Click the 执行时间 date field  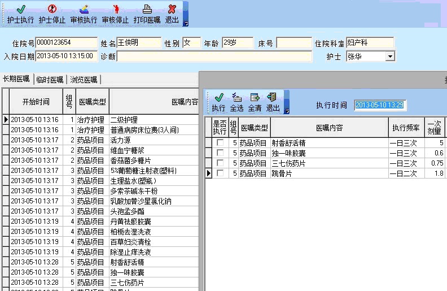click(380, 105)
